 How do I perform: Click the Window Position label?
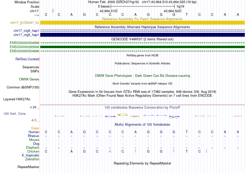click(27, 2)
